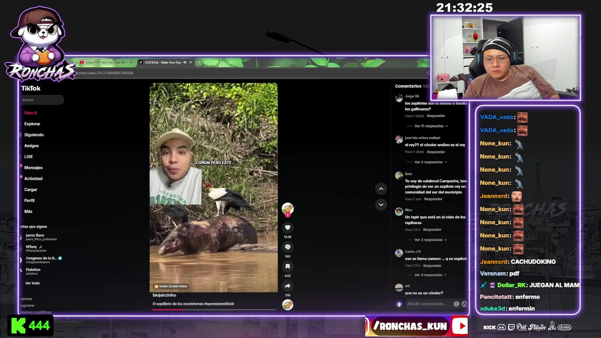Image resolution: width=601 pixels, height=338 pixels.
Task: Reply to Carlos J R's comment
Action: click(432, 266)
